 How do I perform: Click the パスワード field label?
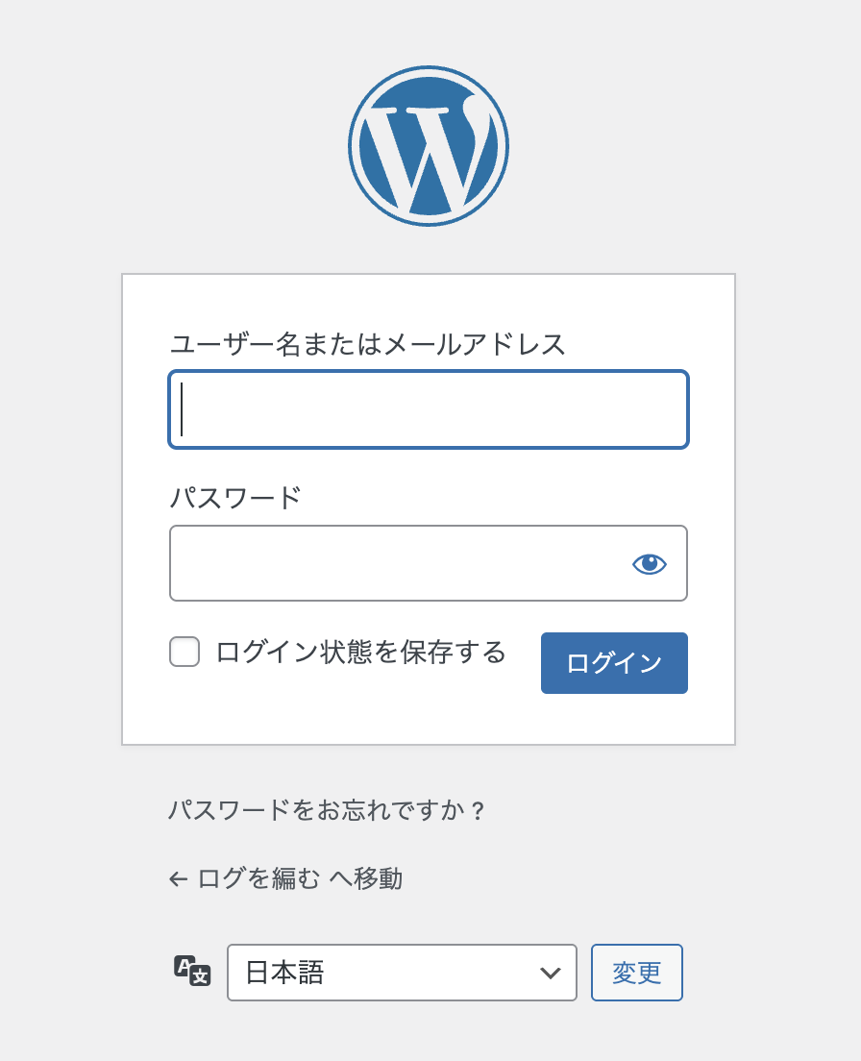(234, 498)
